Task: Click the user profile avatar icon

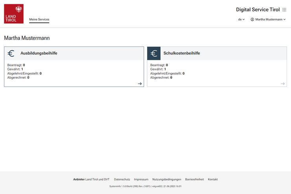Action: click(x=252, y=19)
